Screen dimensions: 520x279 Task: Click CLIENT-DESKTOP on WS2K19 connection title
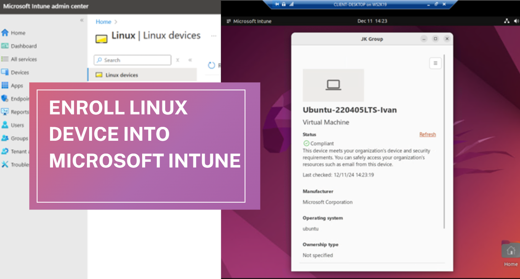(x=360, y=4)
